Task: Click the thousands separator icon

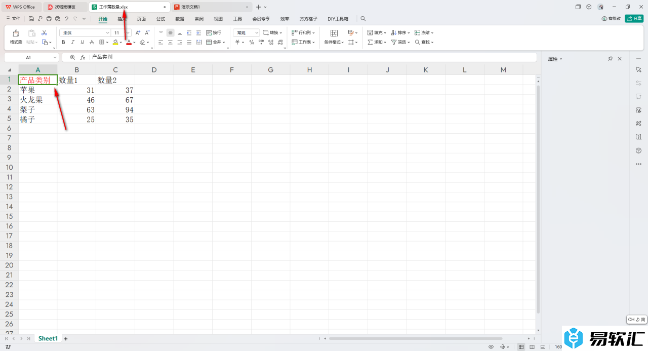Action: click(261, 42)
